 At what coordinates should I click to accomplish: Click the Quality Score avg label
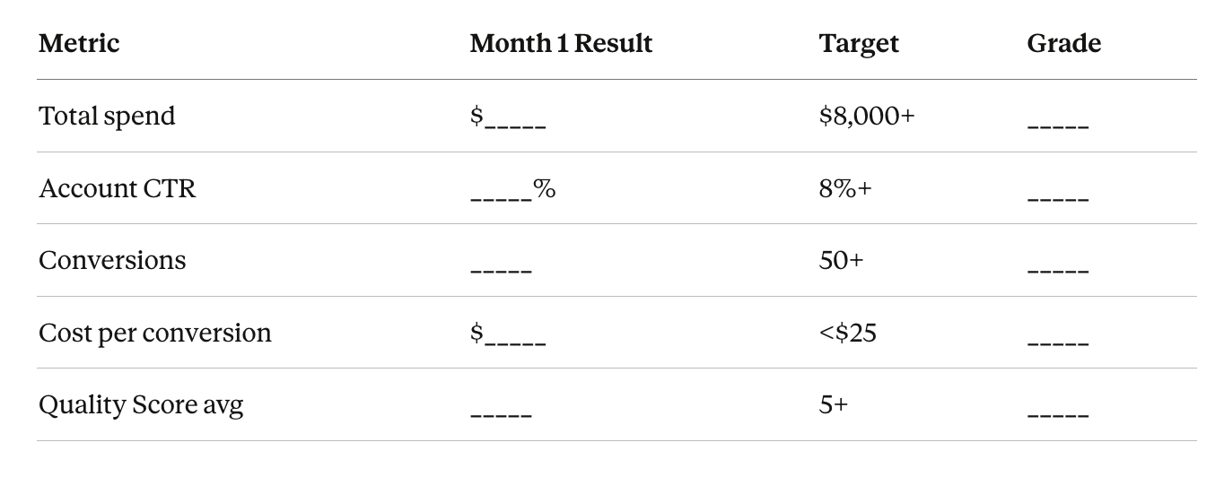click(x=141, y=405)
